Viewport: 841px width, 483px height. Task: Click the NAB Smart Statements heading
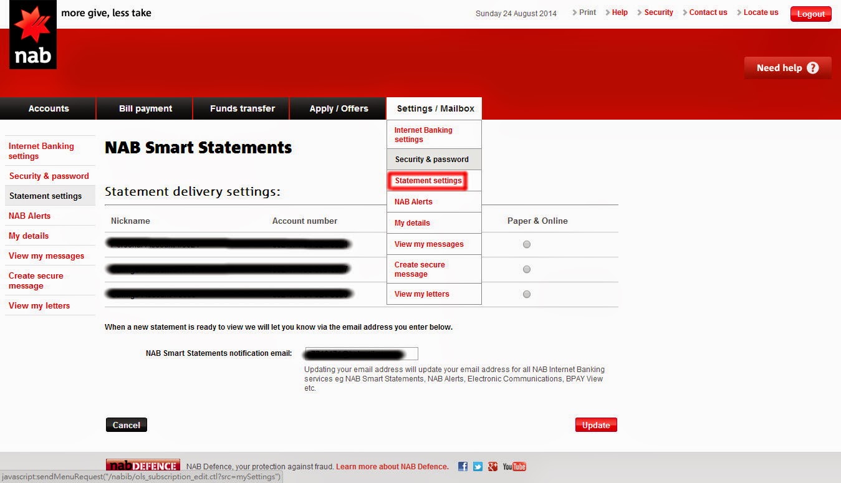(198, 148)
